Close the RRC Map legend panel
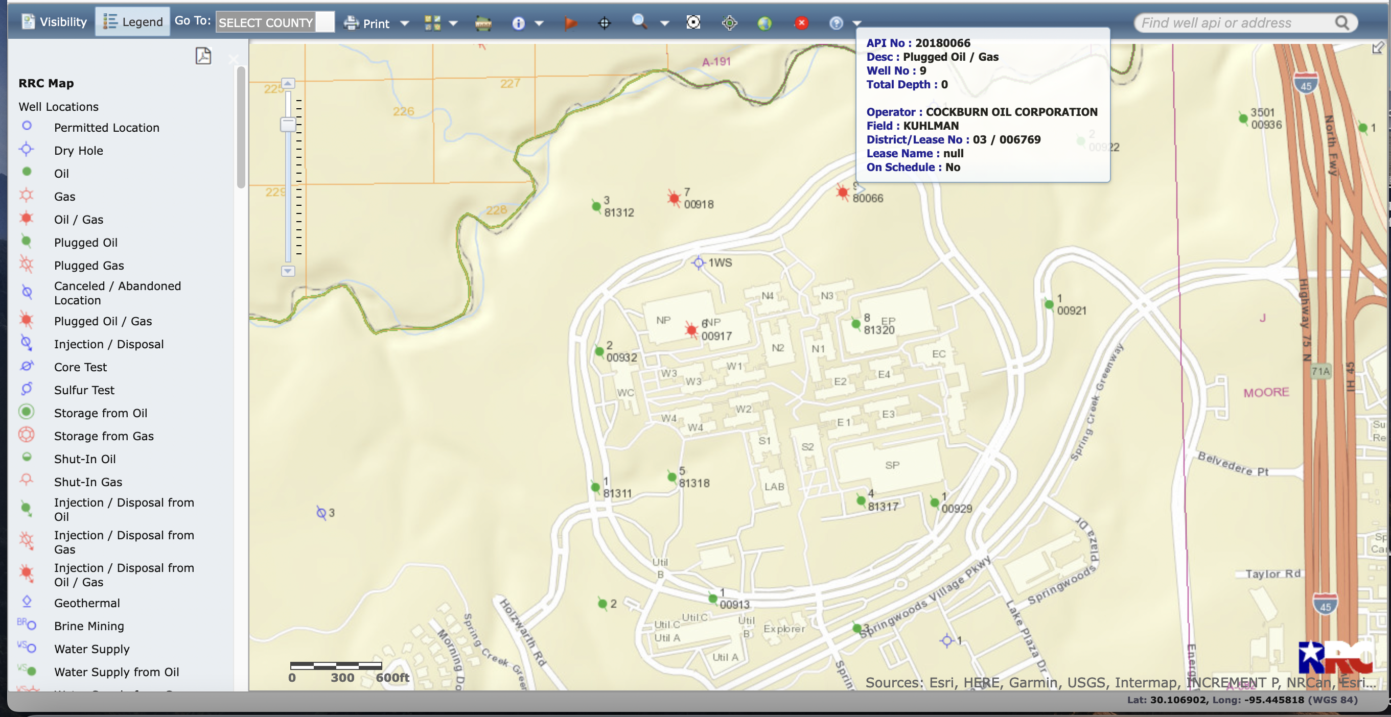Screen dimensions: 1391x717 pyautogui.click(x=234, y=59)
